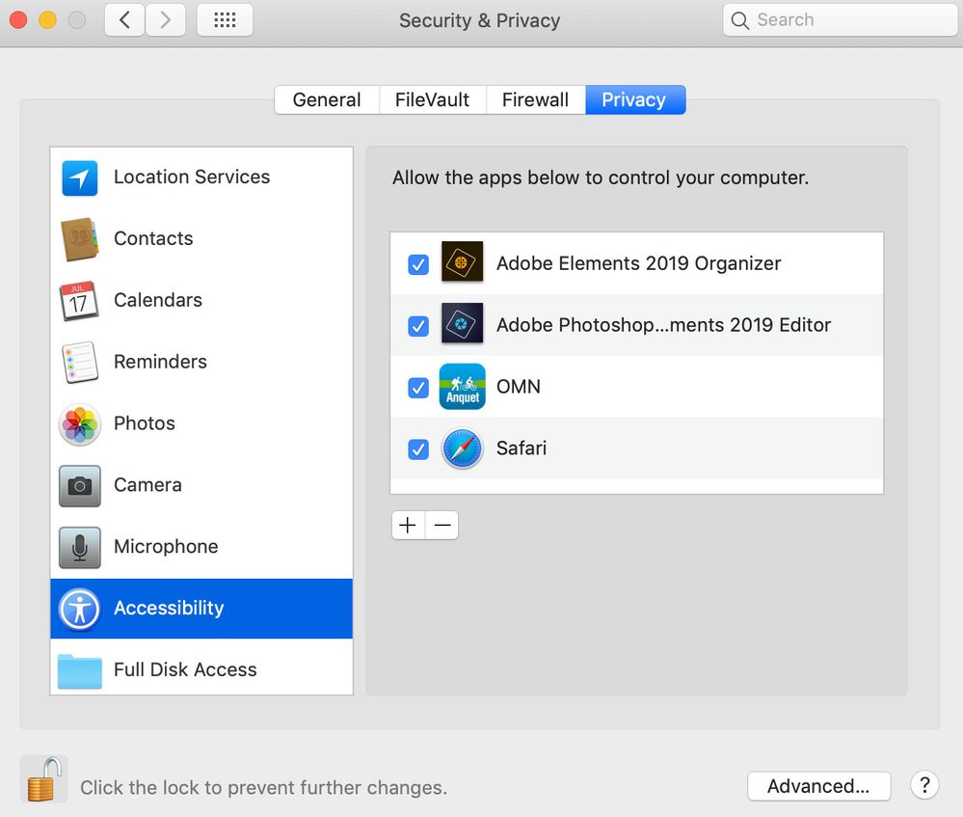Click the Reminders list icon
The width and height of the screenshot is (963, 817).
coord(80,362)
